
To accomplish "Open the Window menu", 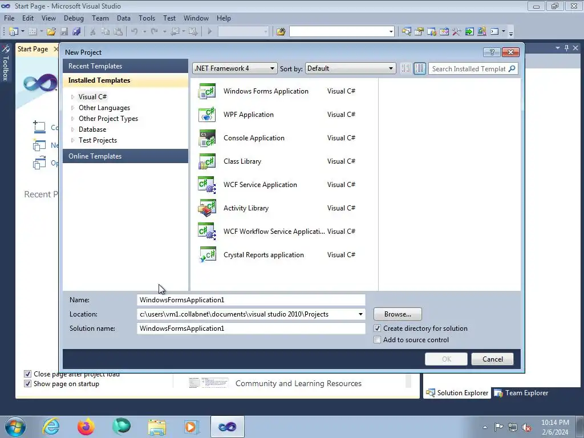I will coord(196,18).
